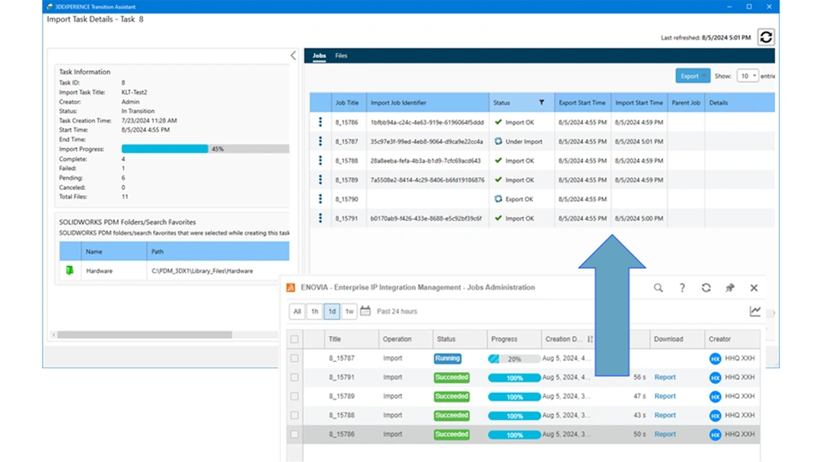Image resolution: width=822 pixels, height=462 pixels.
Task: Open search in ENOVIA Jobs Administration
Action: pos(658,287)
